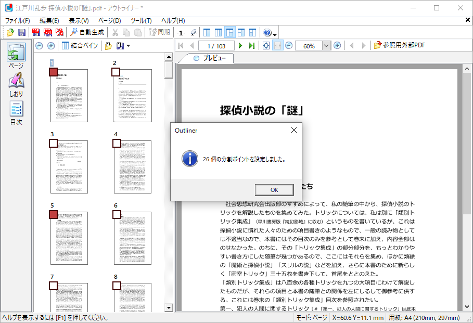Click the copy icon beside the scissors
This screenshot has height=323, width=473.
126,32
